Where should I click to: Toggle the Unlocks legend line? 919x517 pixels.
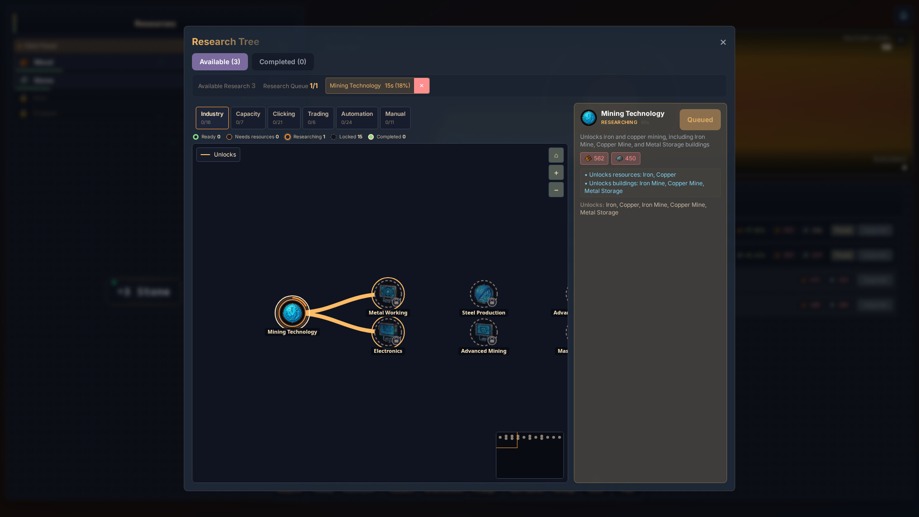[218, 155]
